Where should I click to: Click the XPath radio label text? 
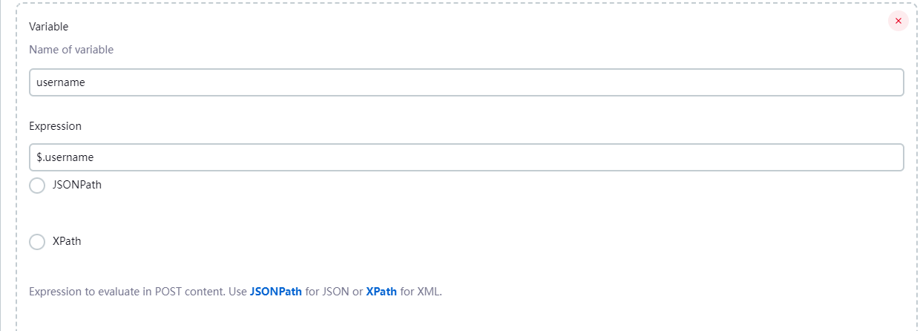(x=67, y=241)
